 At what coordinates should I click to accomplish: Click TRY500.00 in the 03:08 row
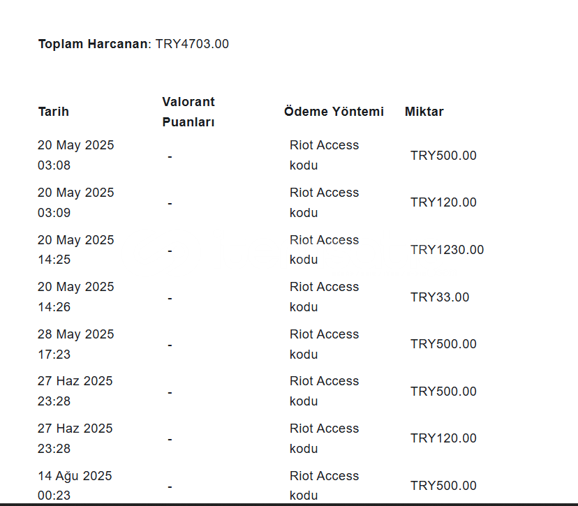(443, 156)
